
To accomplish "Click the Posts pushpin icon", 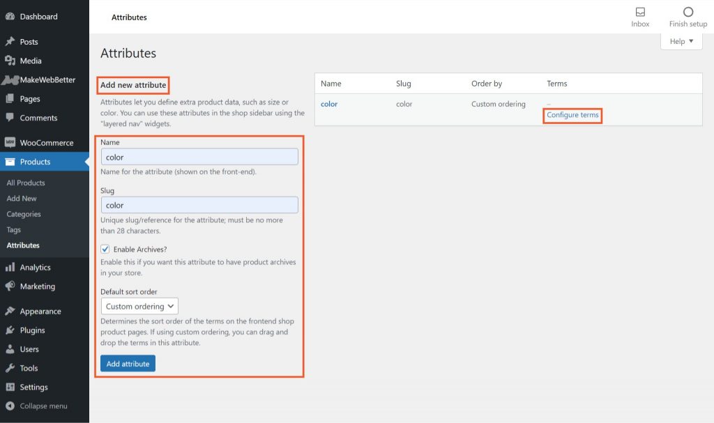I will (x=10, y=41).
